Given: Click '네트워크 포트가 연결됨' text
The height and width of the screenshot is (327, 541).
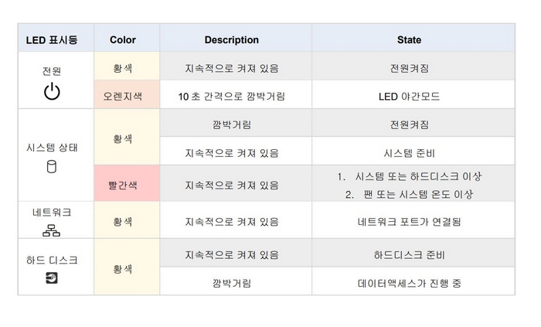Looking at the screenshot, I should tap(409, 221).
